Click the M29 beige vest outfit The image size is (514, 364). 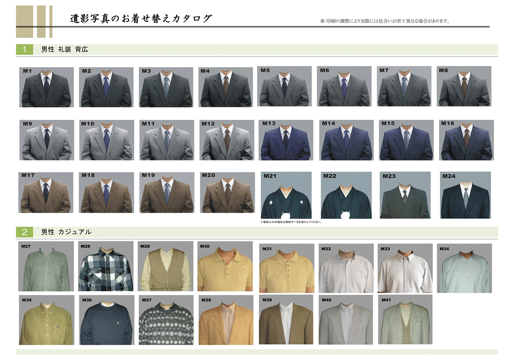(x=166, y=267)
